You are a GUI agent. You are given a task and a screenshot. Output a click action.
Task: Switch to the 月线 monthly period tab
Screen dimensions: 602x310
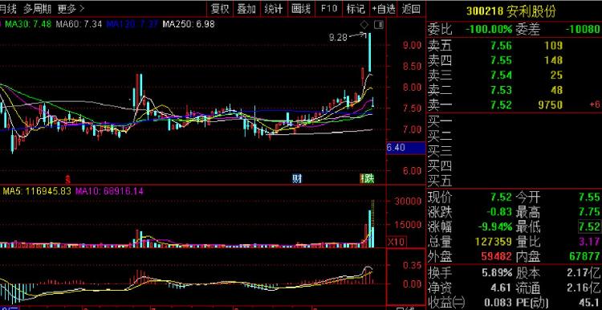pyautogui.click(x=8, y=9)
